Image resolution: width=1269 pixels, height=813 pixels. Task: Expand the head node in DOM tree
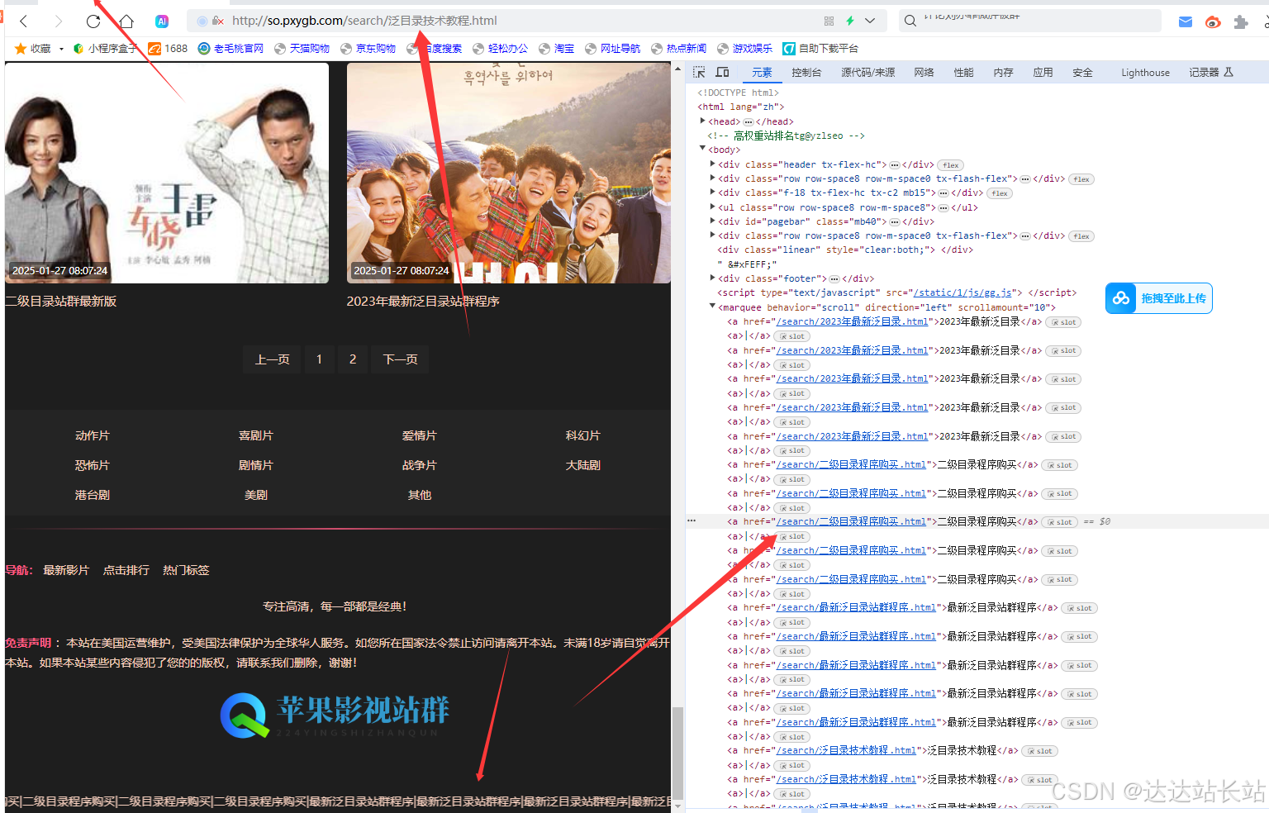[702, 121]
